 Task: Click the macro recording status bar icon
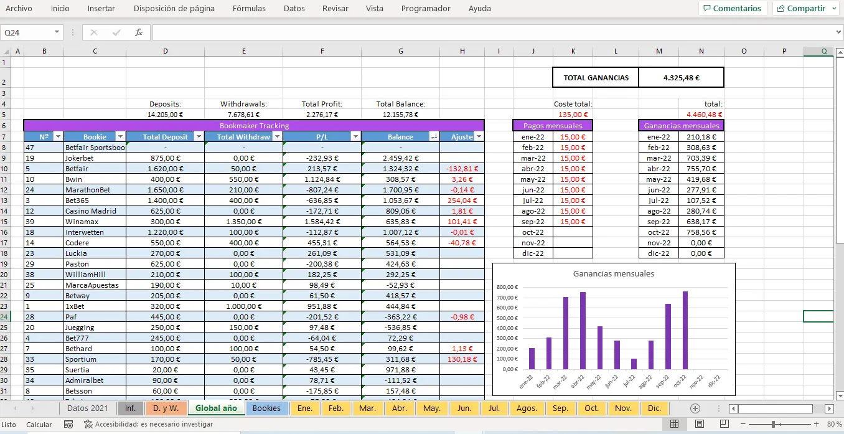click(x=68, y=424)
